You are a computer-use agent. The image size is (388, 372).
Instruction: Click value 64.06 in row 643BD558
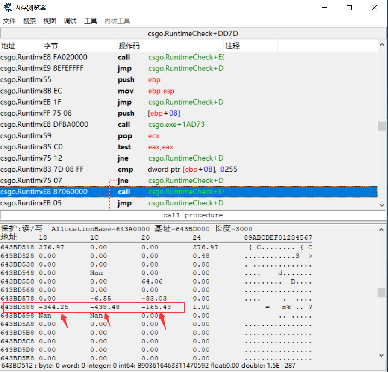click(152, 281)
